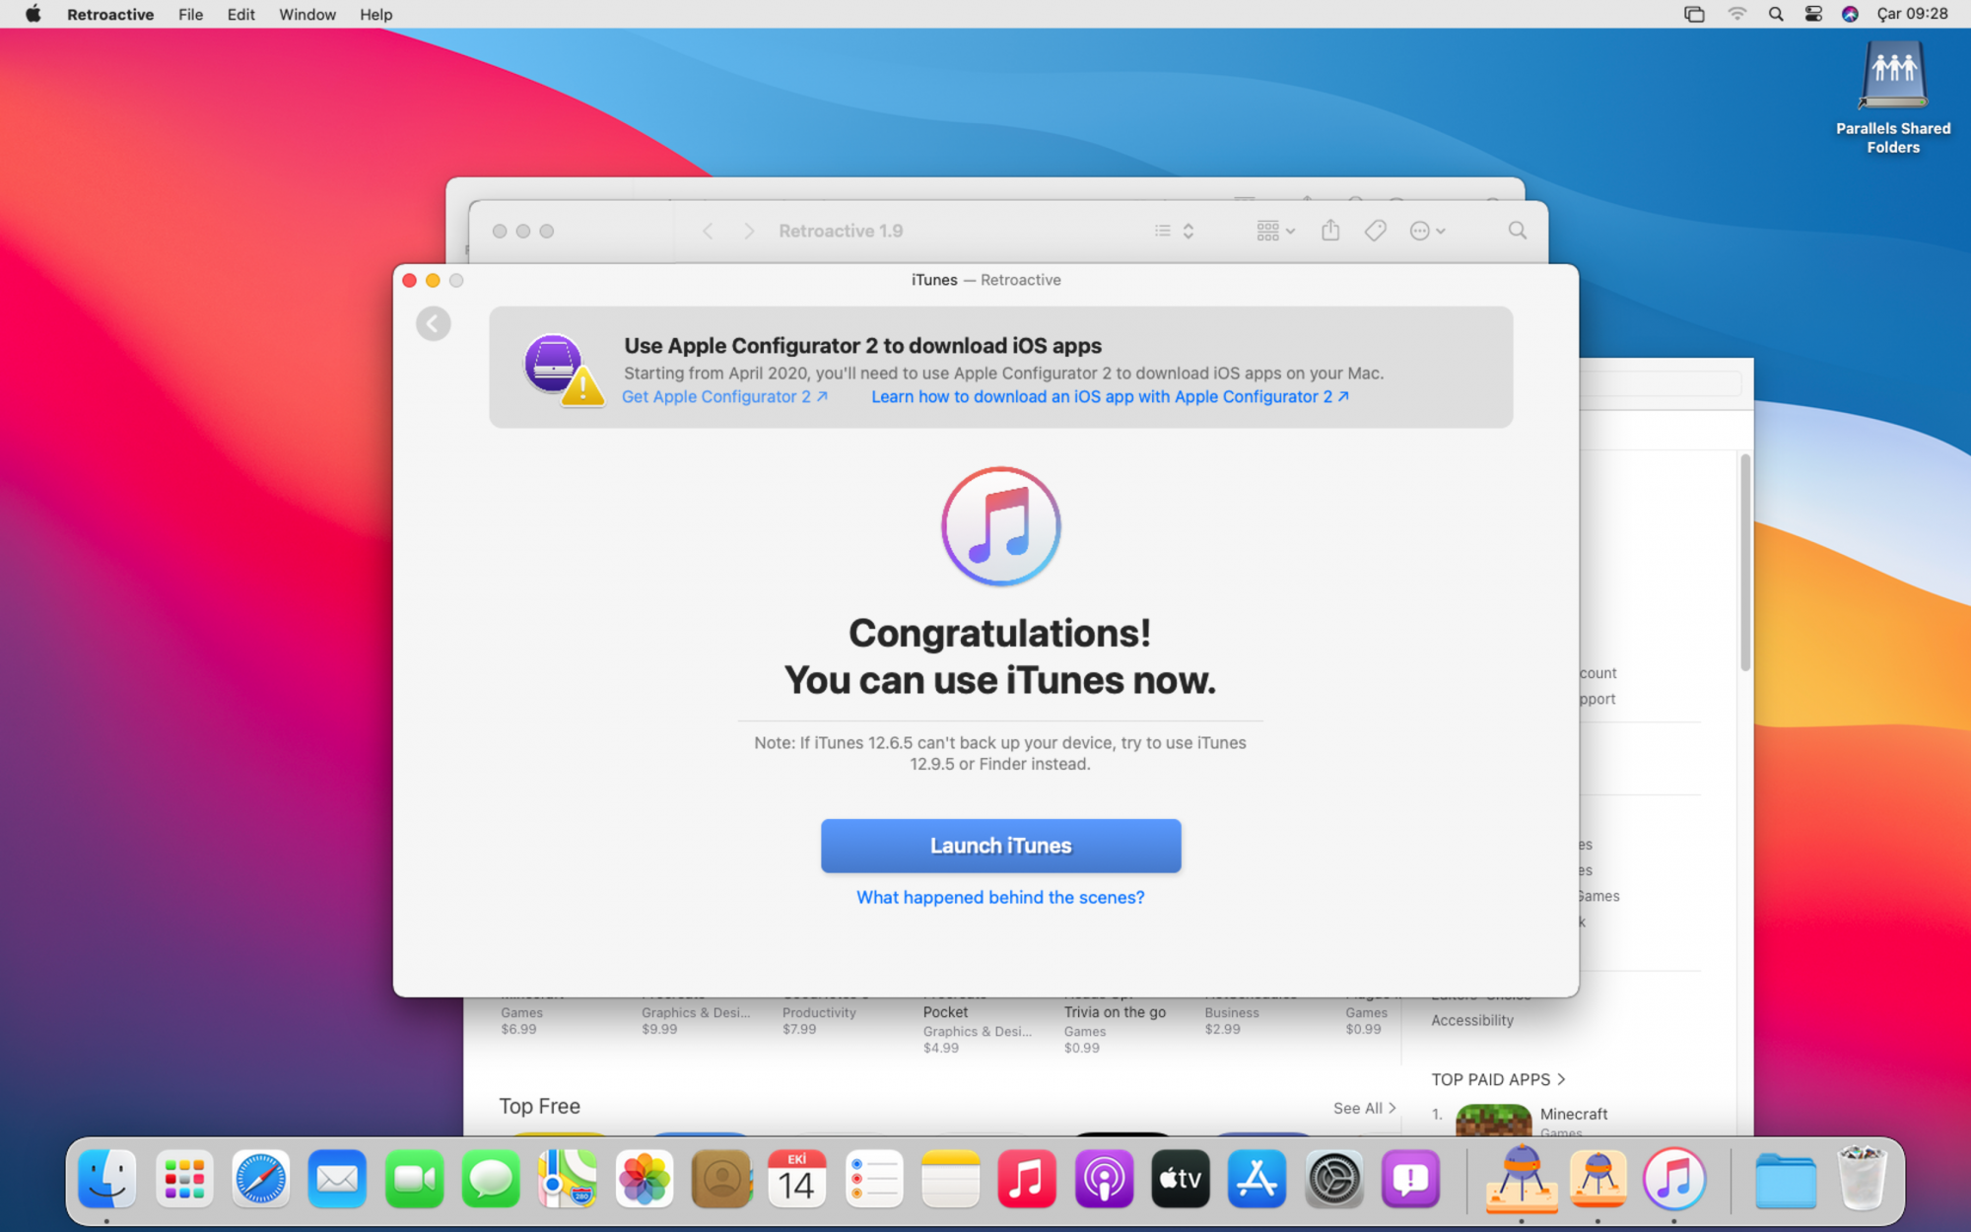1971x1232 pixels.
Task: Click the Minecraft entry in Top Paid Apps
Action: pyautogui.click(x=1573, y=1114)
